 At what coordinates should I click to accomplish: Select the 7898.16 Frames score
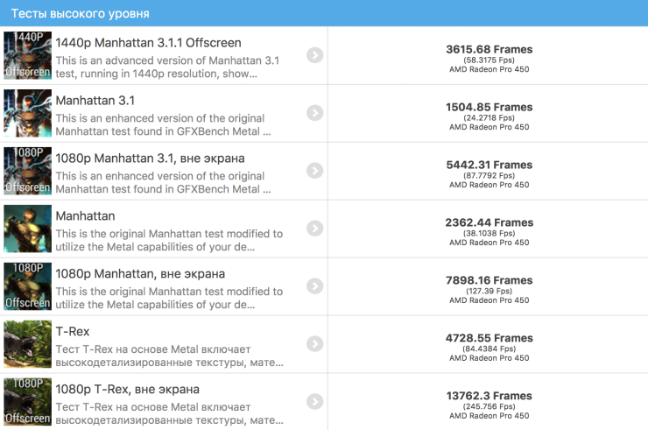(x=489, y=280)
